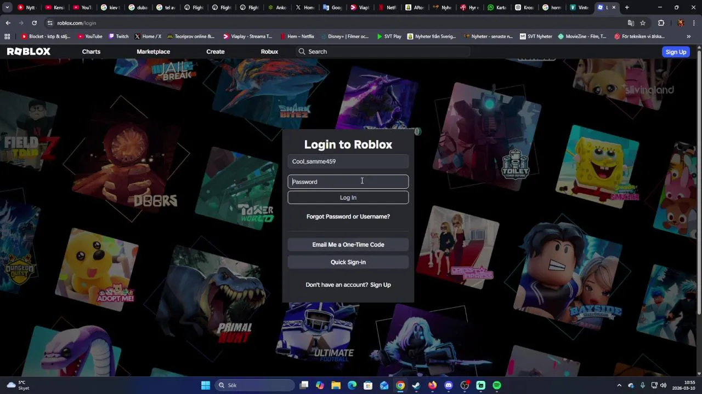Open the weather widget showing 5°C
Viewport: 702px width, 394px height.
click(18, 385)
